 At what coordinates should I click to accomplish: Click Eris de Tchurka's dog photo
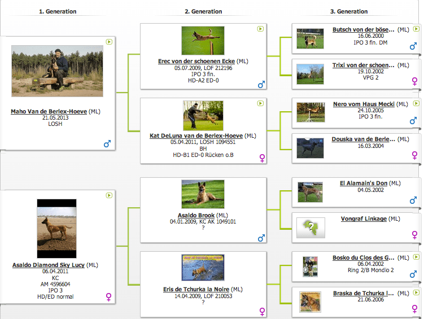[x=203, y=268]
